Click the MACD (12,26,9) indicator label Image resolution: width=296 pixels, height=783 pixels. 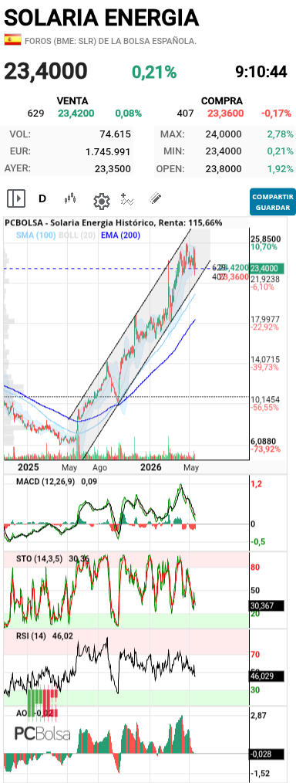point(45,482)
